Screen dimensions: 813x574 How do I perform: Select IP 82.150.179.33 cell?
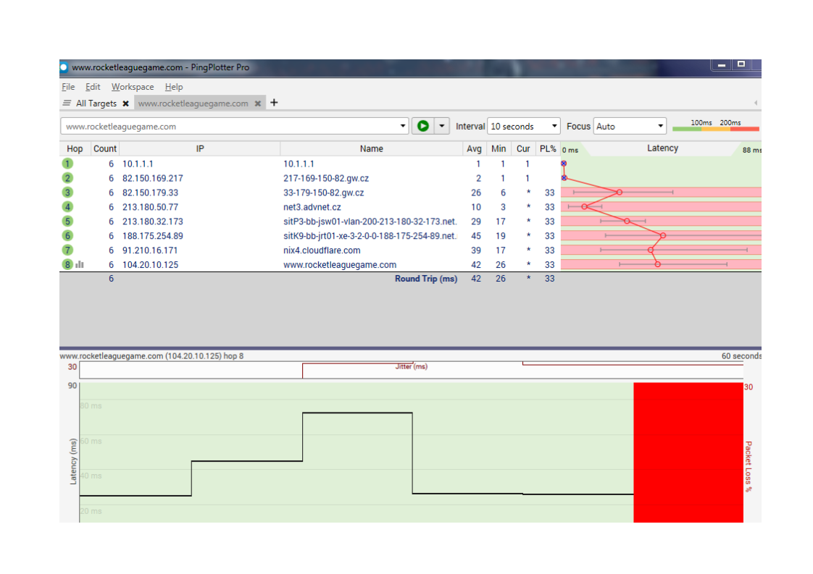click(x=151, y=193)
